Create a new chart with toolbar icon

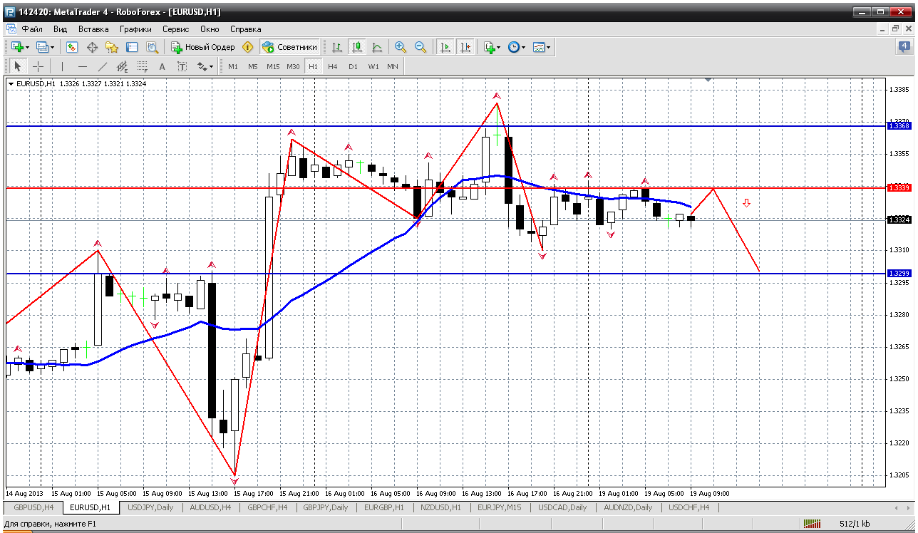pyautogui.click(x=17, y=47)
